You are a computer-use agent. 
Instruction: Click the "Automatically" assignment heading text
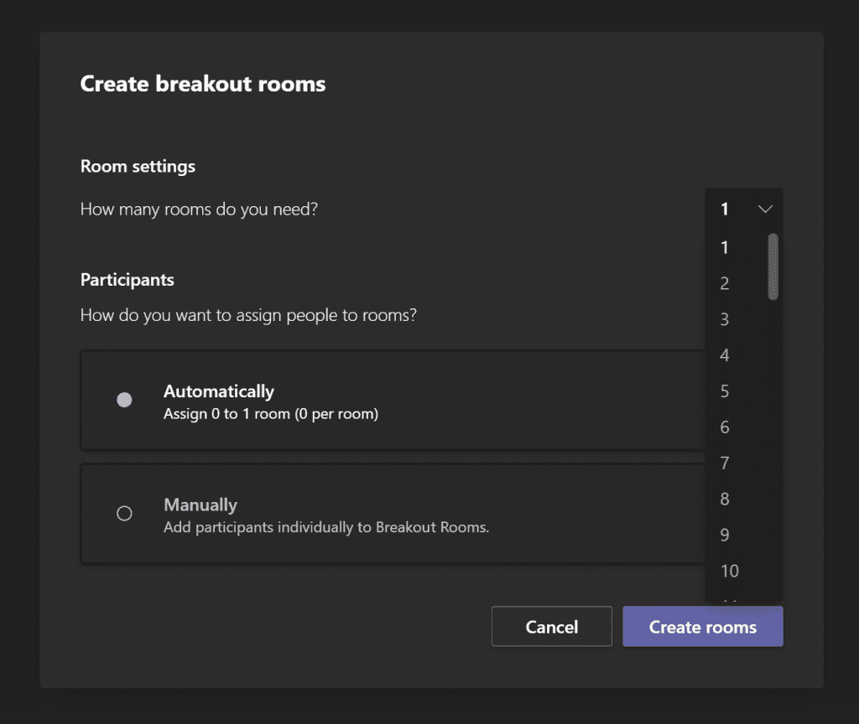[x=219, y=391]
